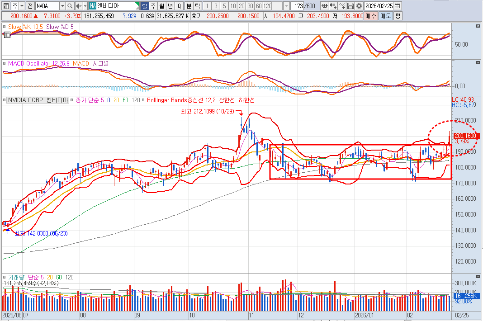Switch to minute (분) chart mode
The height and width of the screenshot is (321, 483).
point(189,6)
